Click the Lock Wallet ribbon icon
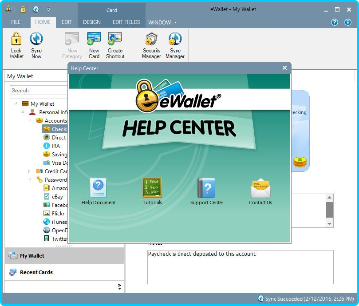This screenshot has width=359, height=306. [16, 39]
